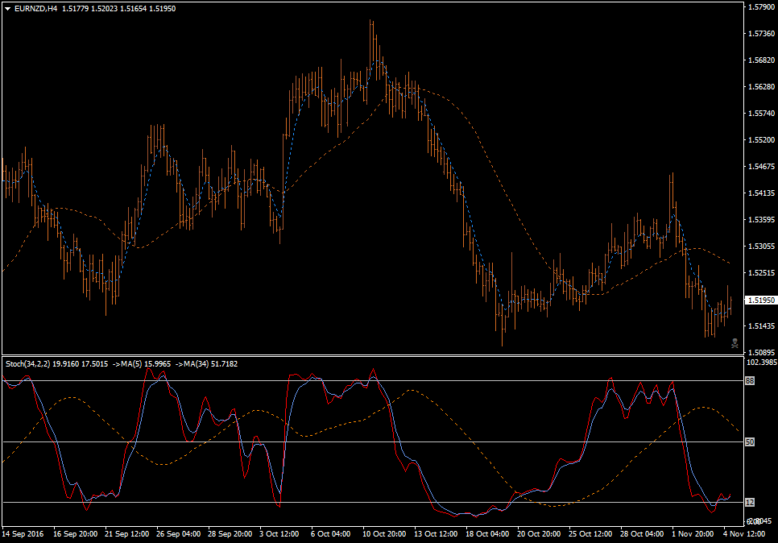Click the 102.3985 stochastic scale maximum
Image resolution: width=778 pixels, height=543 pixels.
tap(760, 362)
